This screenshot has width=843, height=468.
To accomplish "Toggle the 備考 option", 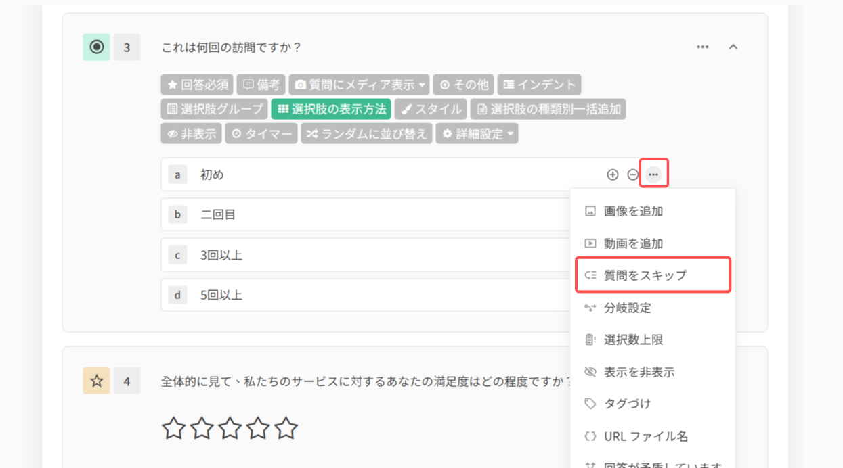I will coord(261,85).
